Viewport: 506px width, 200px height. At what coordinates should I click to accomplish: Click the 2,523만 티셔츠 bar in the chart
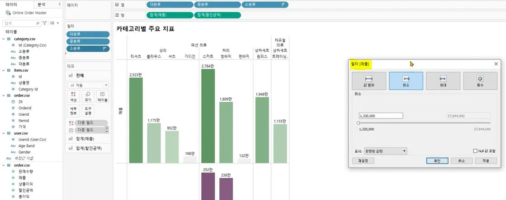[x=136, y=120]
